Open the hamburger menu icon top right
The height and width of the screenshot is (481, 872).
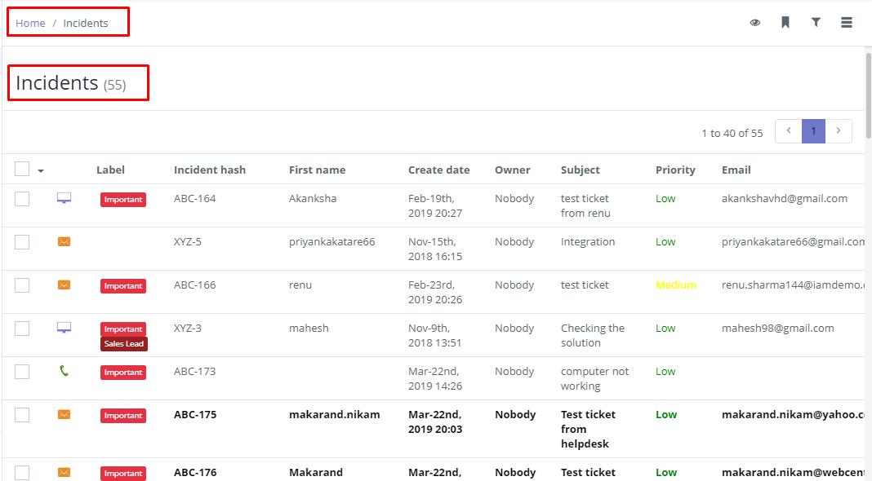pyautogui.click(x=847, y=22)
